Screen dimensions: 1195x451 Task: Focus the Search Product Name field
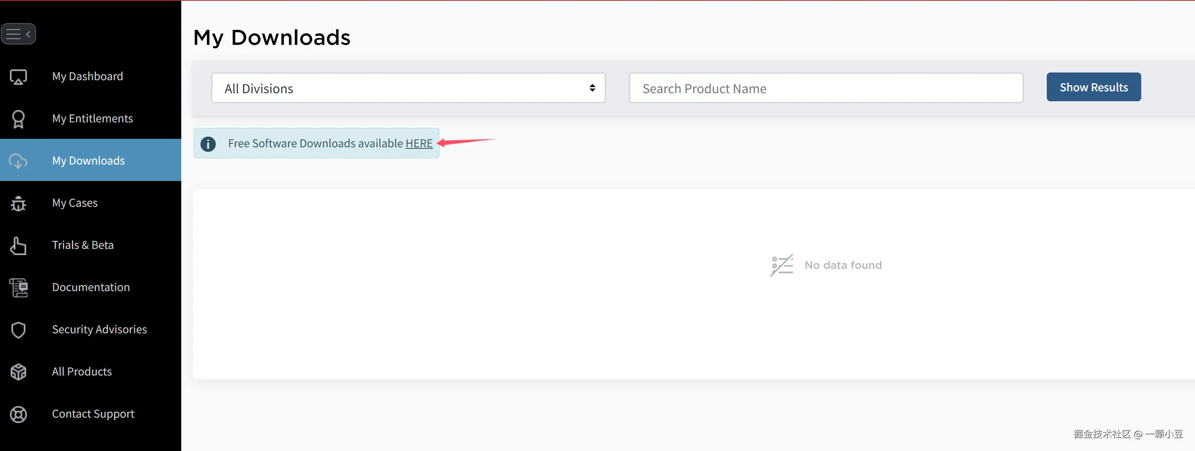825,88
